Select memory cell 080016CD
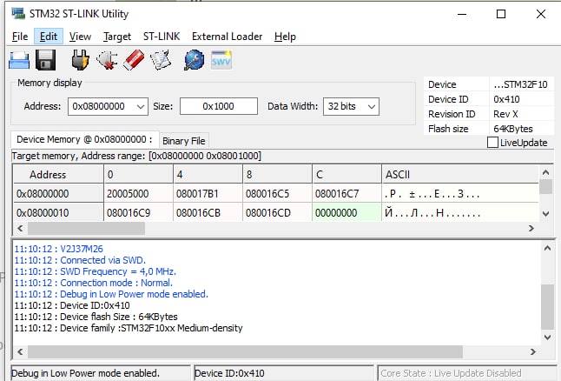Image resolution: width=561 pixels, height=381 pixels. tap(277, 213)
